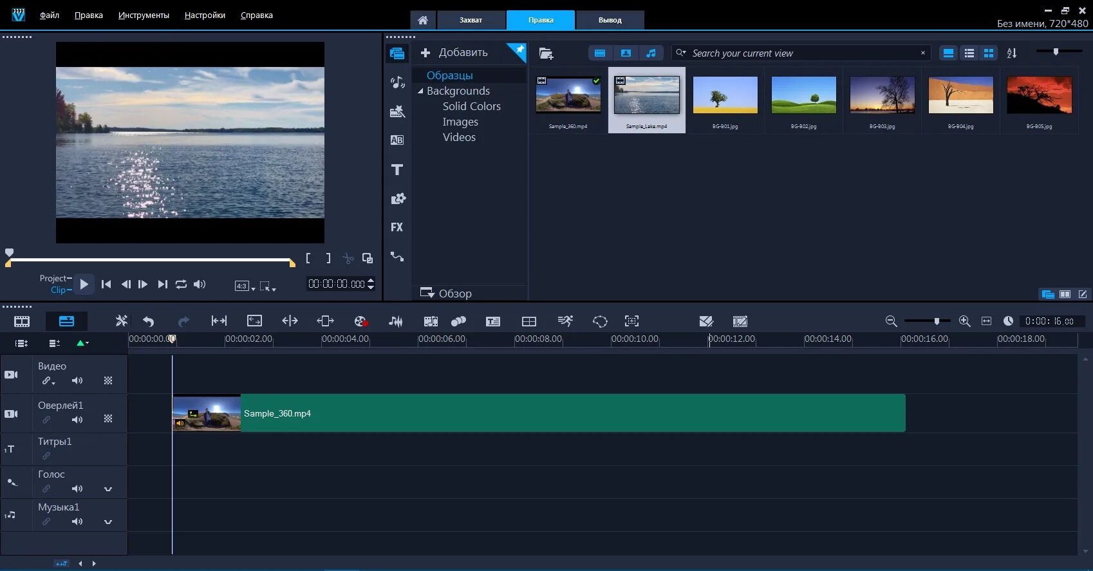Open the Transitions (AB) library
Viewport: 1093px width, 571px height.
pos(397,140)
